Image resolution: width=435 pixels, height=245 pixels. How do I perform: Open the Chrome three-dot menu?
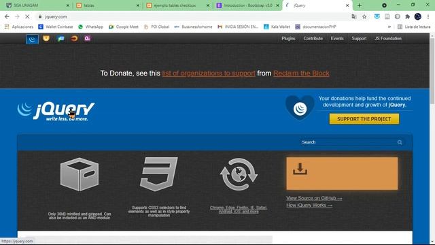pos(428,16)
